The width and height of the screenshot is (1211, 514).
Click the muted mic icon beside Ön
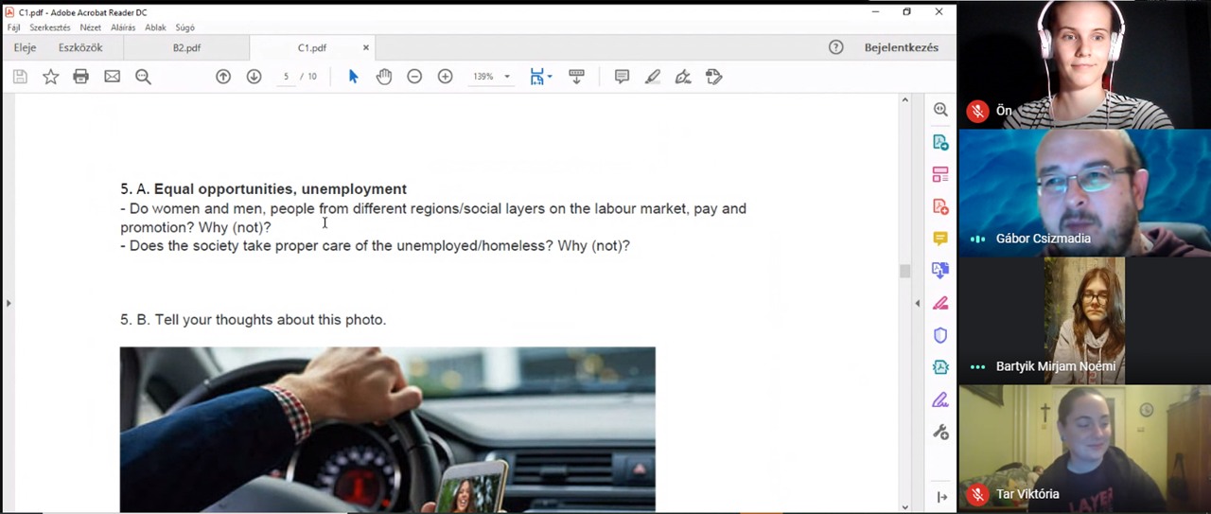pos(977,111)
